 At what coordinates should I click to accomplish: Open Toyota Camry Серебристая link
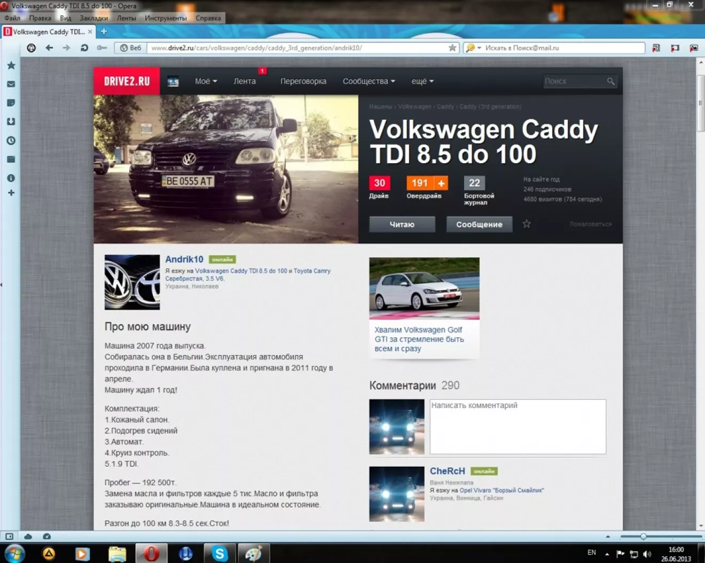pos(248,275)
